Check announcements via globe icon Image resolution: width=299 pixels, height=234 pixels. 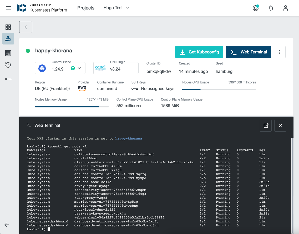255,8
